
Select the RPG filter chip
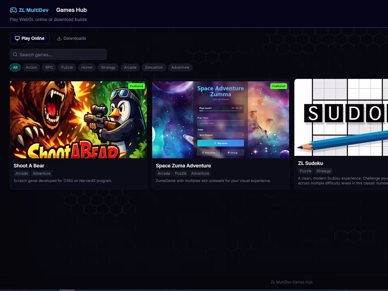tap(49, 67)
